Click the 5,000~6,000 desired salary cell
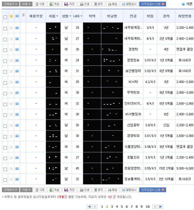194x210 pixels. pyautogui.click(x=185, y=168)
